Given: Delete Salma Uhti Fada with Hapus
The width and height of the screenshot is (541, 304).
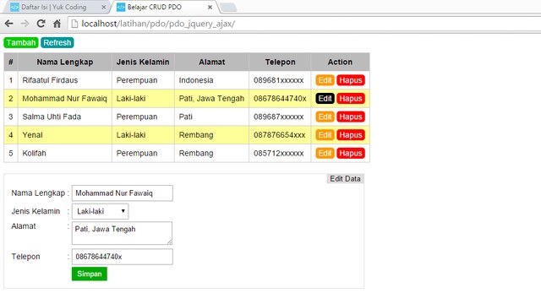Looking at the screenshot, I should (x=351, y=117).
